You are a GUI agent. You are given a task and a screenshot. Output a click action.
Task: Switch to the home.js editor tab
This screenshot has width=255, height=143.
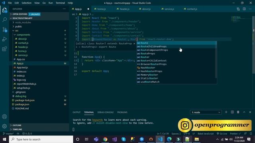(101, 9)
